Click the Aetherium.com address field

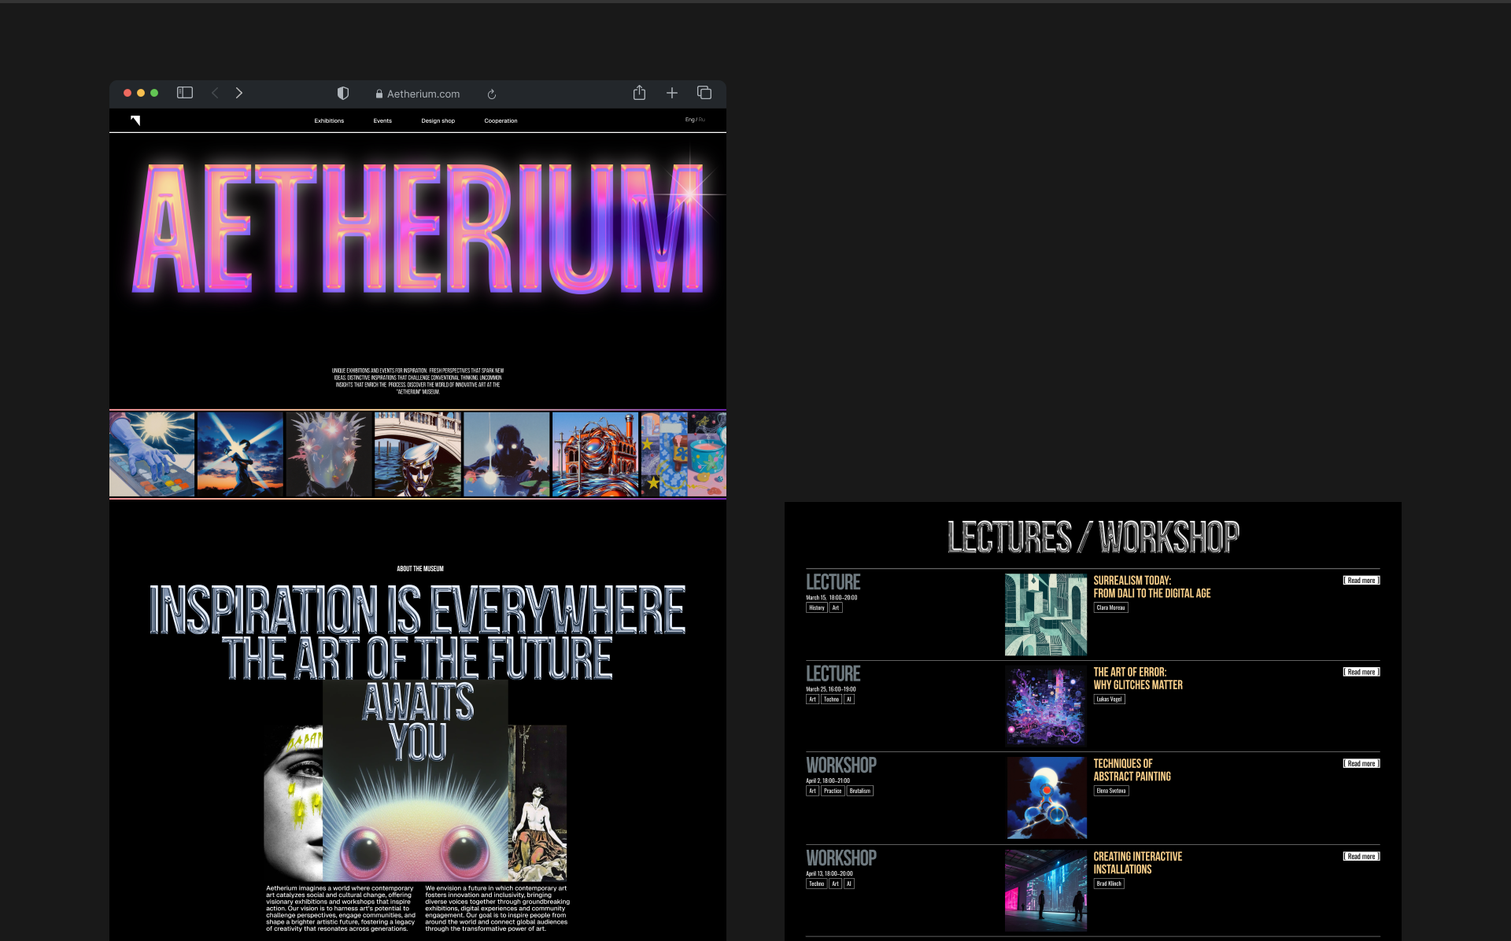(423, 94)
